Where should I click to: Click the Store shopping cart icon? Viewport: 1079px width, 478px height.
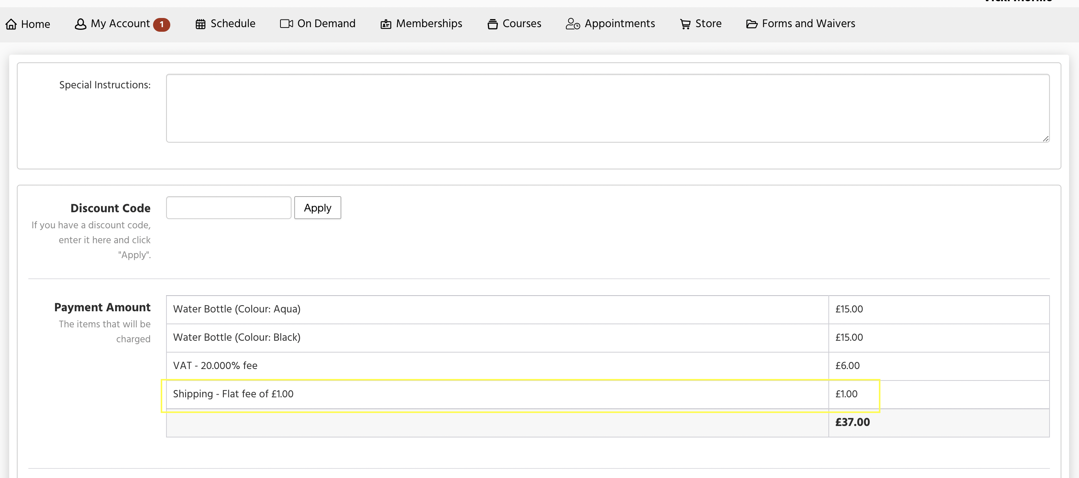685,24
